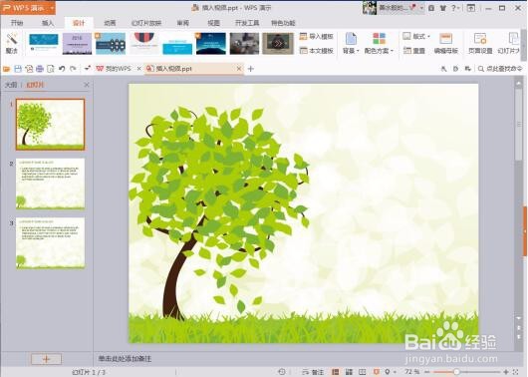The image size is (528, 377).
Task: Adjust the zoom slider handle
Action: (x=456, y=372)
